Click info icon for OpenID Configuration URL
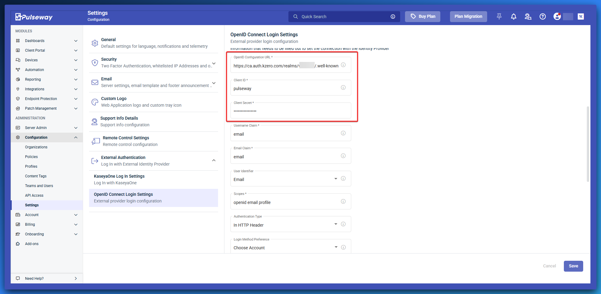The image size is (601, 294). click(343, 65)
